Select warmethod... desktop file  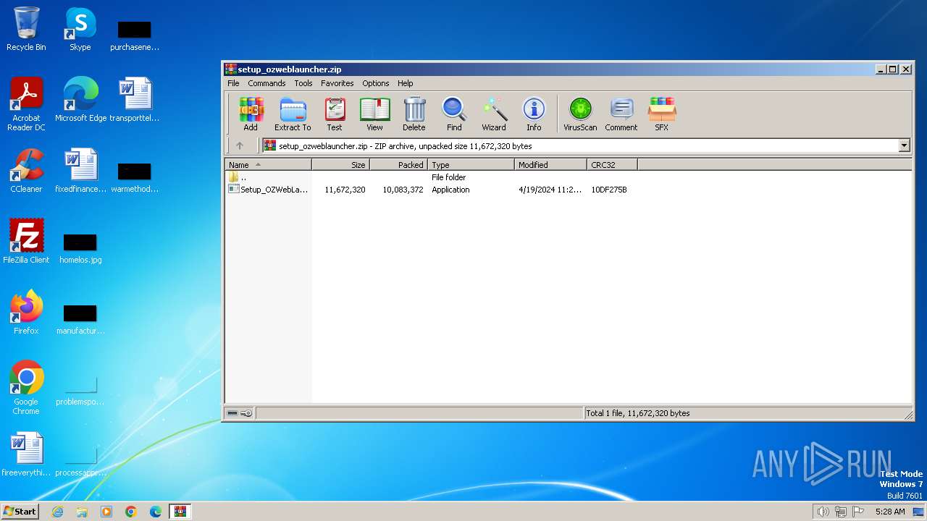click(x=135, y=177)
